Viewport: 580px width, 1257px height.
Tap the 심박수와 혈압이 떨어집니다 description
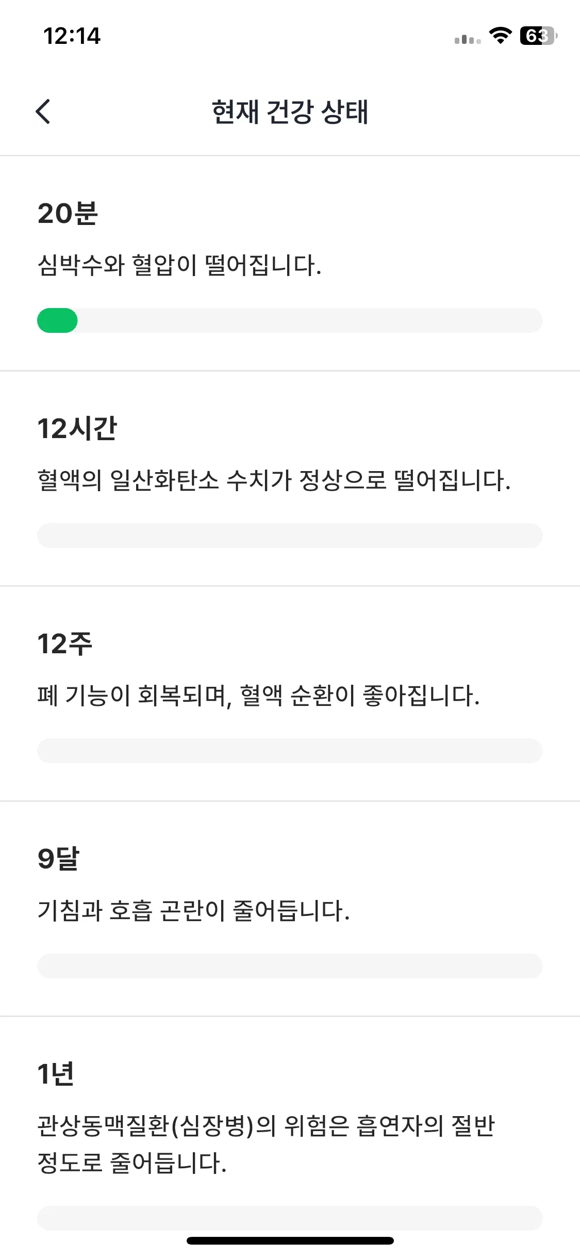[x=179, y=266]
